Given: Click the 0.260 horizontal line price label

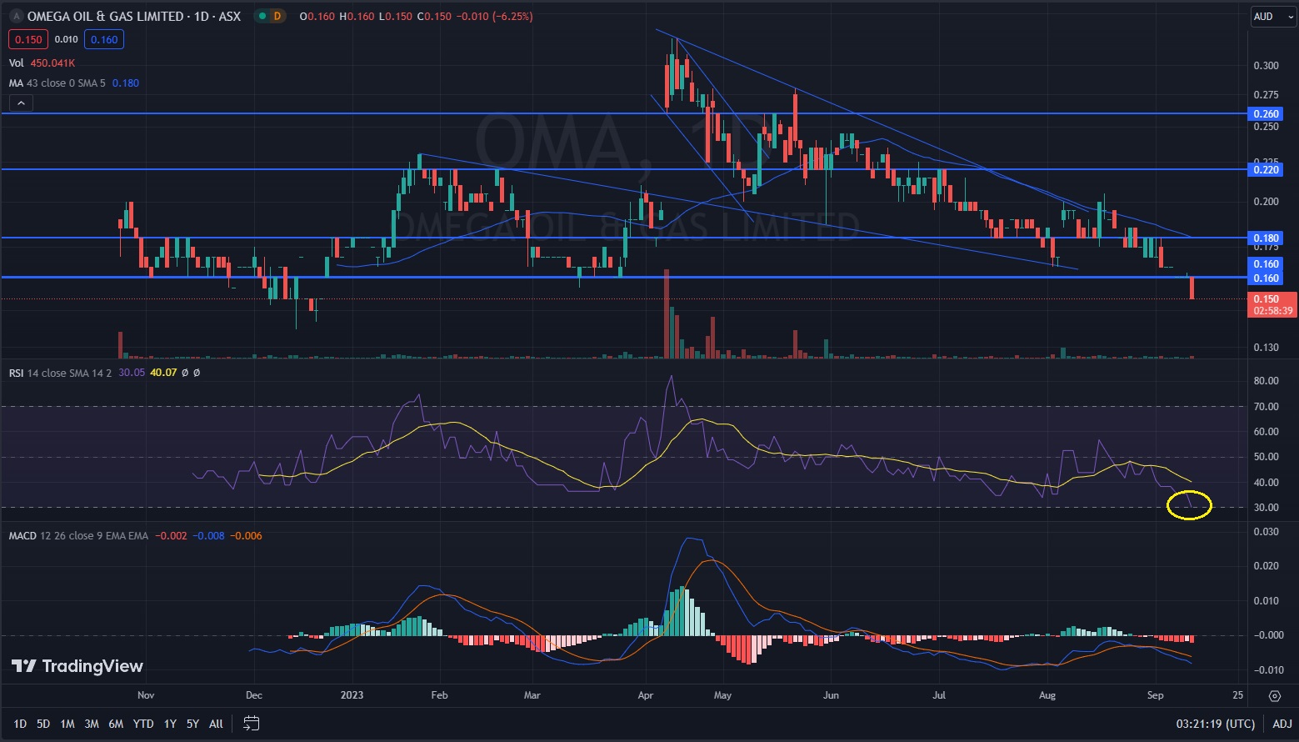Looking at the screenshot, I should (1266, 113).
